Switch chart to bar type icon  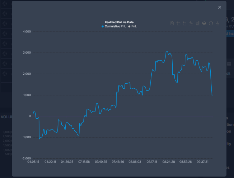click(x=198, y=23)
